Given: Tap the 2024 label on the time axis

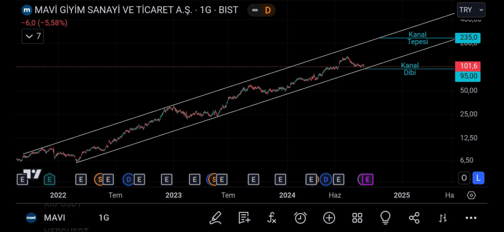Looking at the screenshot, I should [287, 195].
